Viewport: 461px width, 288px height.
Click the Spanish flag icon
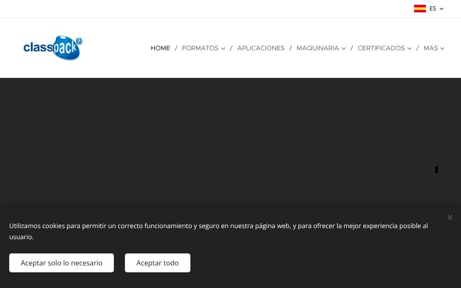pos(420,8)
